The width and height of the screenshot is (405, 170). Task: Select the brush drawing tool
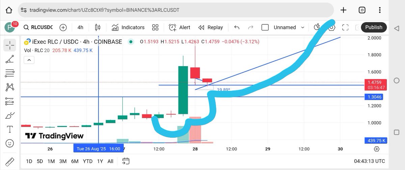(10, 115)
